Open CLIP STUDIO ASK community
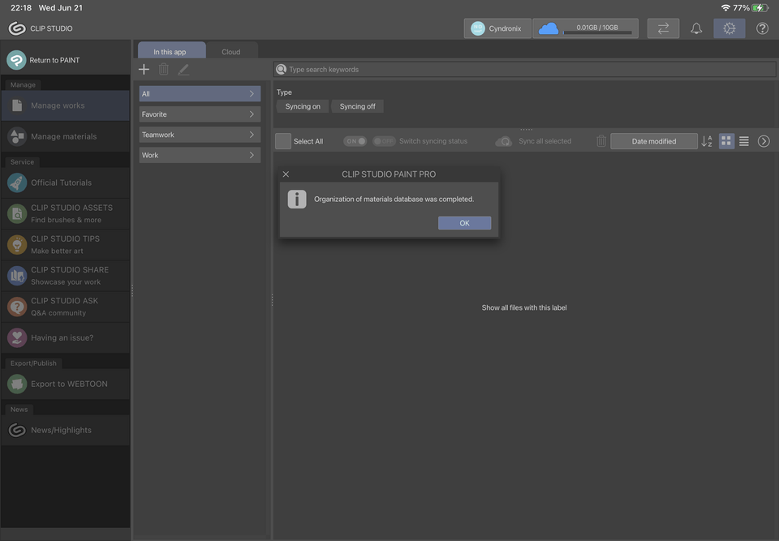The width and height of the screenshot is (779, 541). click(x=66, y=307)
